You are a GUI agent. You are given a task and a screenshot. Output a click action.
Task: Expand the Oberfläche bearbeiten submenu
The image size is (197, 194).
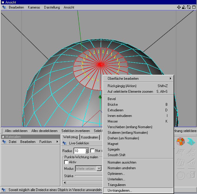pos(138,79)
